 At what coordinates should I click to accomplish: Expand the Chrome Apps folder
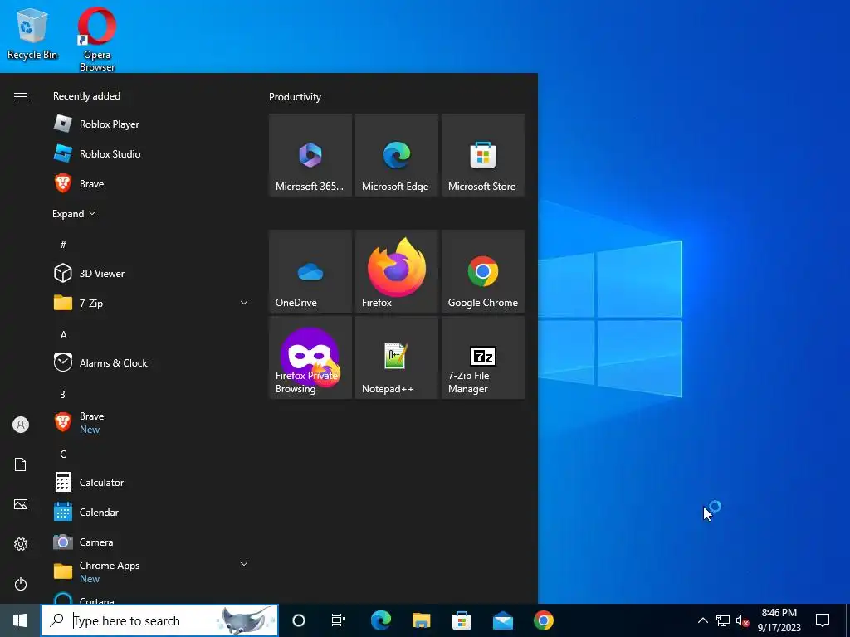pyautogui.click(x=150, y=571)
